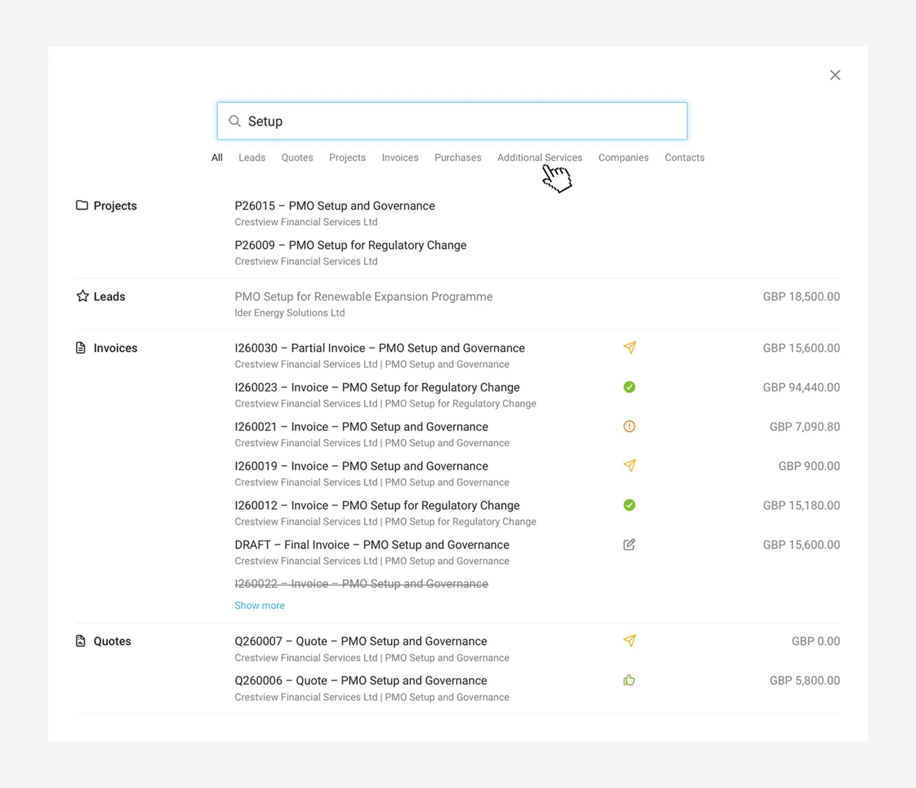Viewport: 916px width, 788px height.
Task: Open project P26015 – PMO Setup and Governance
Action: [x=335, y=206]
